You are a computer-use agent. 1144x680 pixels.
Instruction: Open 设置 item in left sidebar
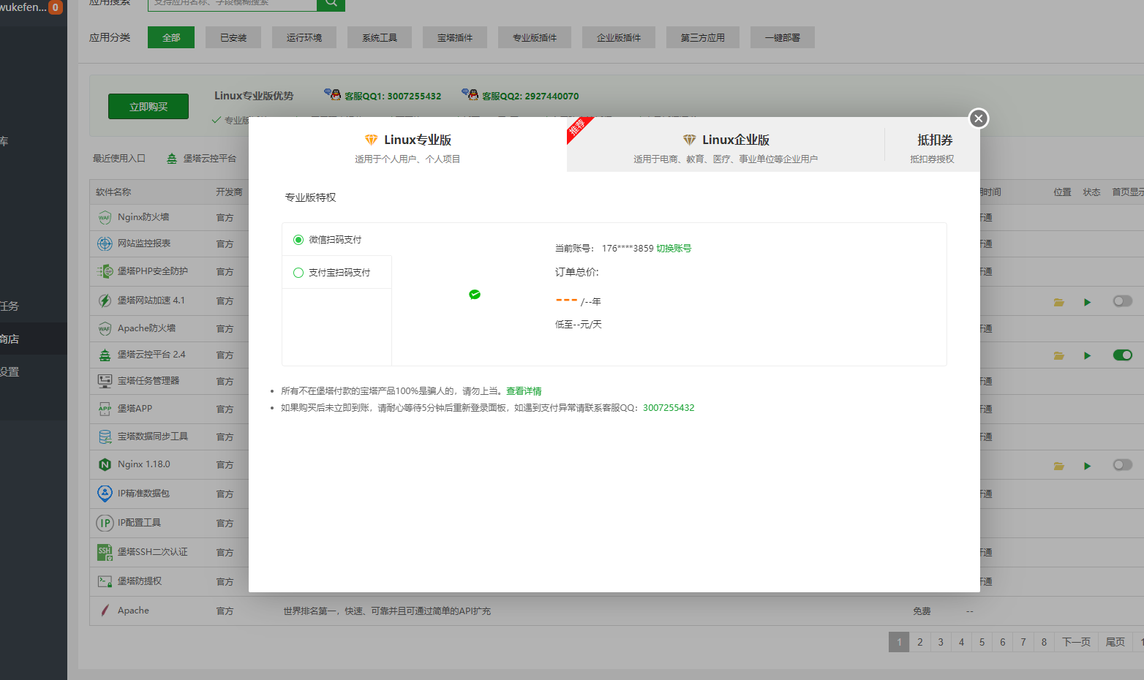click(34, 372)
